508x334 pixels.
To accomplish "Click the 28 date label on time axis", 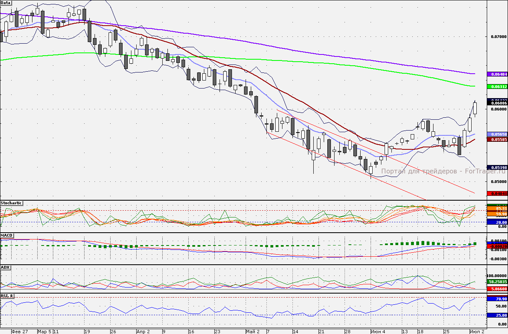I will 348,332.
